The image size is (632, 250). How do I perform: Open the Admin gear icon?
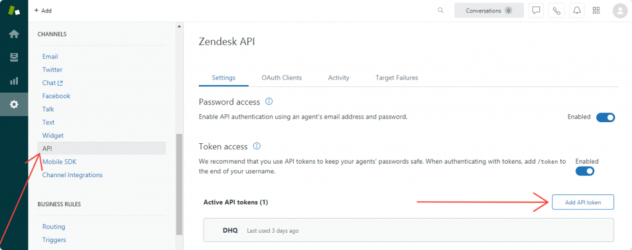click(x=14, y=104)
